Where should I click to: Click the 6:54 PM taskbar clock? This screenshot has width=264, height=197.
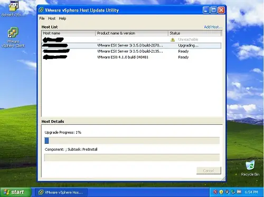pos(251,192)
